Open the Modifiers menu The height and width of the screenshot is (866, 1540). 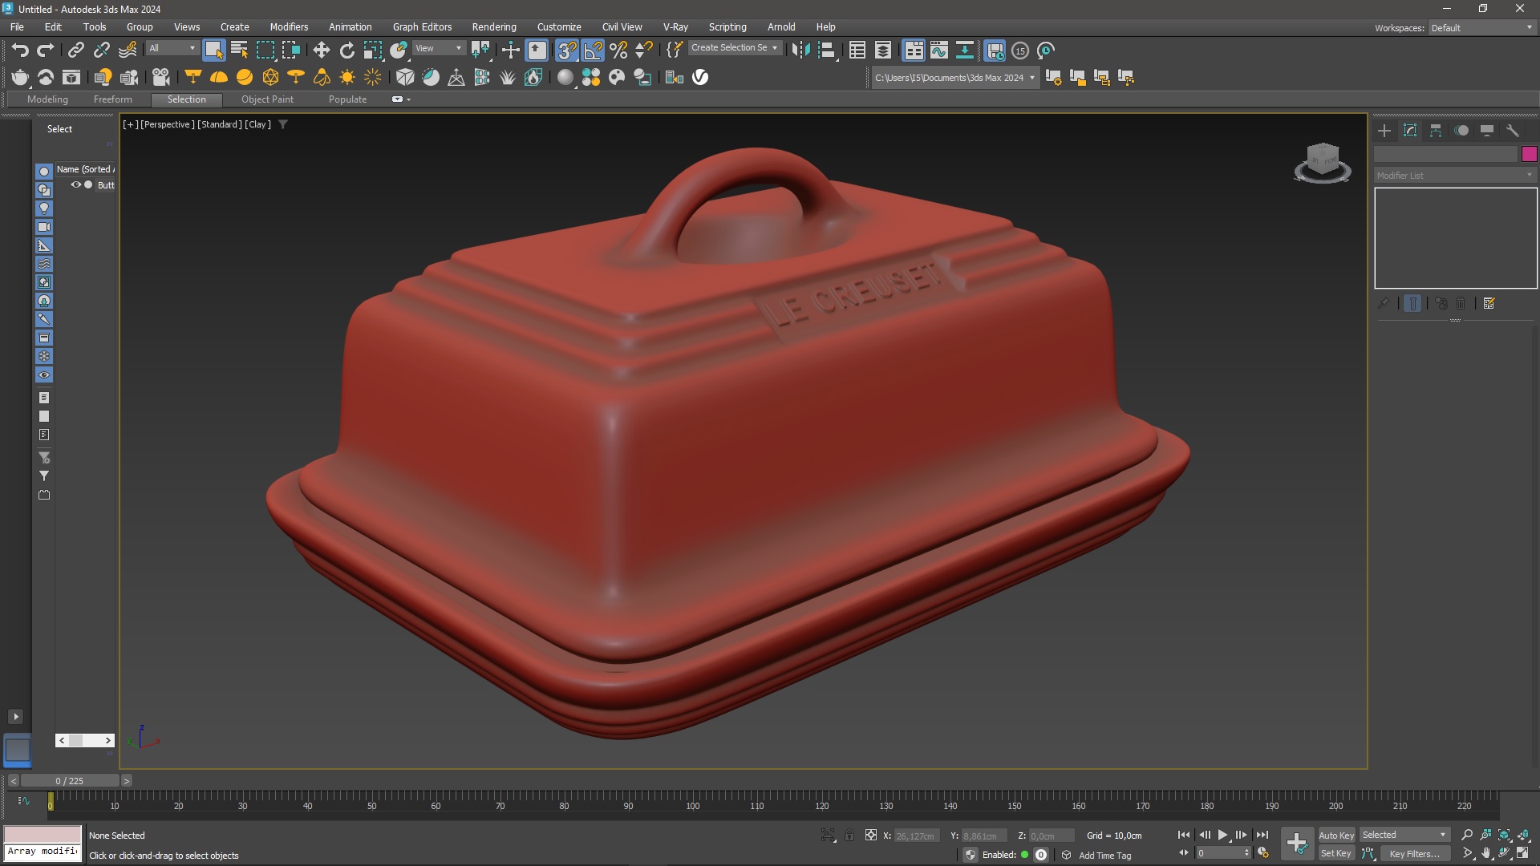click(x=289, y=26)
